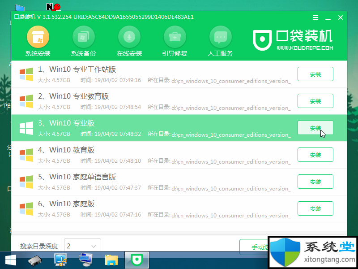Click the time '19/04/02 07:49:16'

[x=118, y=80]
